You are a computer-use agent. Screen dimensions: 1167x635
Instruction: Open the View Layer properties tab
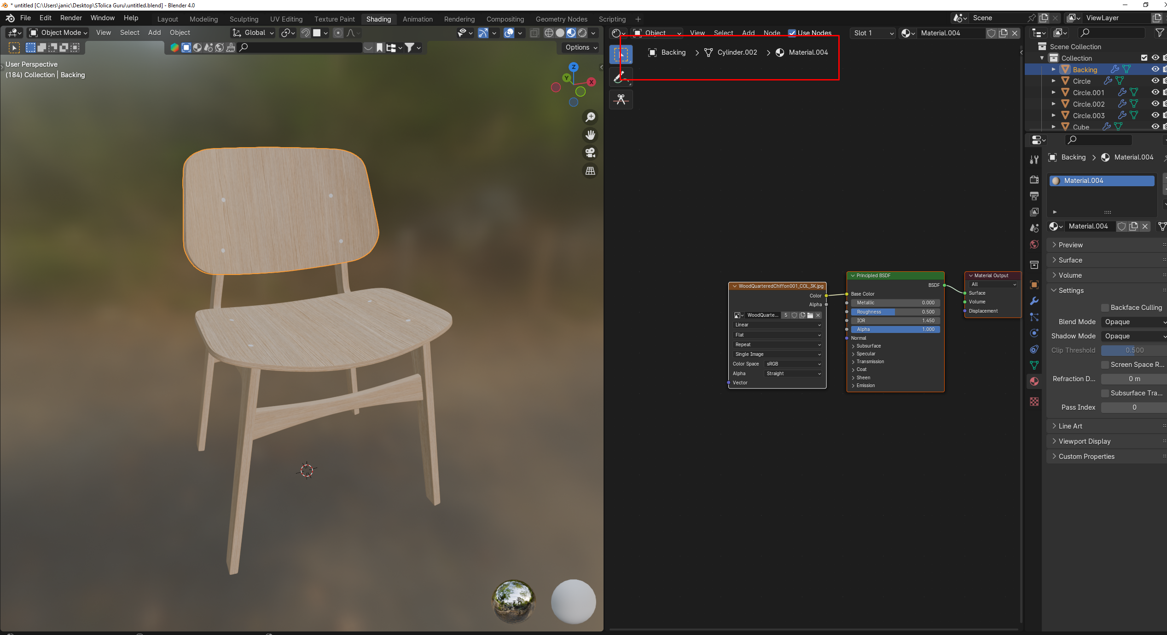tap(1034, 212)
